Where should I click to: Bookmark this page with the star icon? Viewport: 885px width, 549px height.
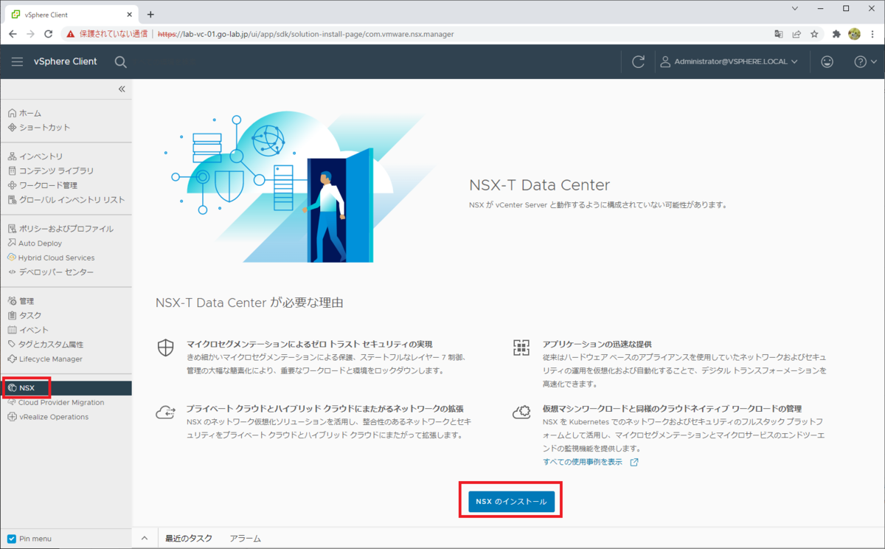[814, 34]
